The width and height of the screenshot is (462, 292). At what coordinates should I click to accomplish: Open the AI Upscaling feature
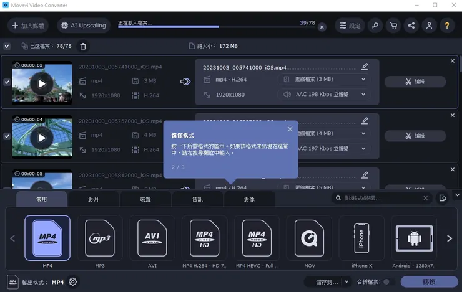[x=84, y=26]
